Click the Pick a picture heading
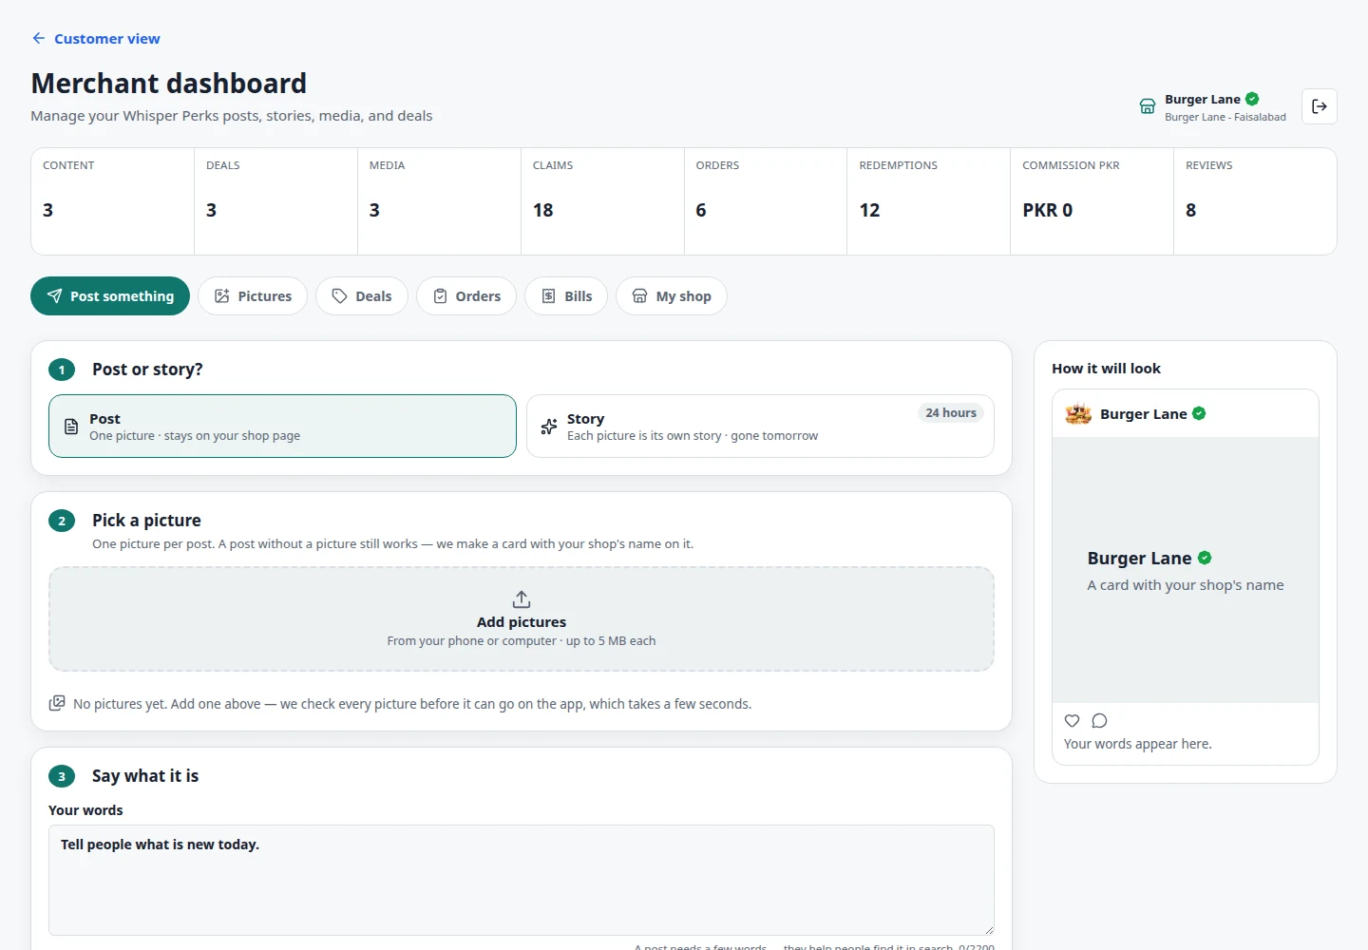The image size is (1368, 950). point(146,521)
